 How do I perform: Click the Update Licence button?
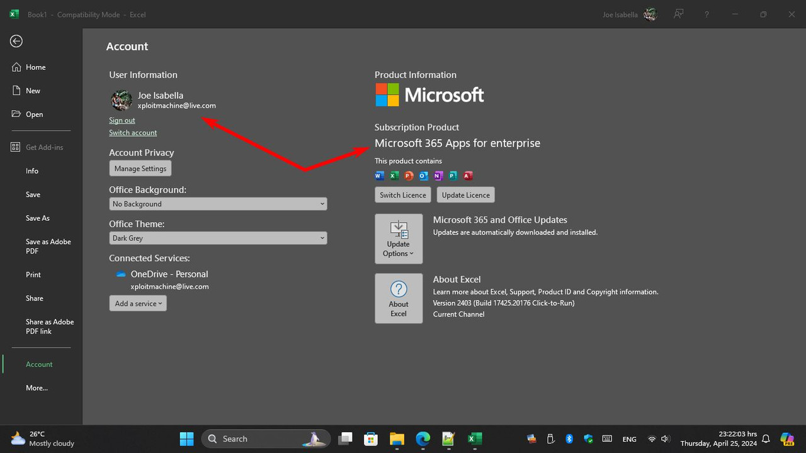(466, 195)
